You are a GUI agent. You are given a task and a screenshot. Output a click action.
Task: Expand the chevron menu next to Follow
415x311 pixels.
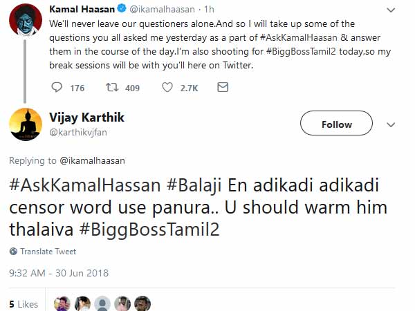(x=390, y=124)
